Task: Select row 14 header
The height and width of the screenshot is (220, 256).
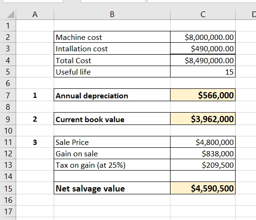Action: [x=8, y=176]
